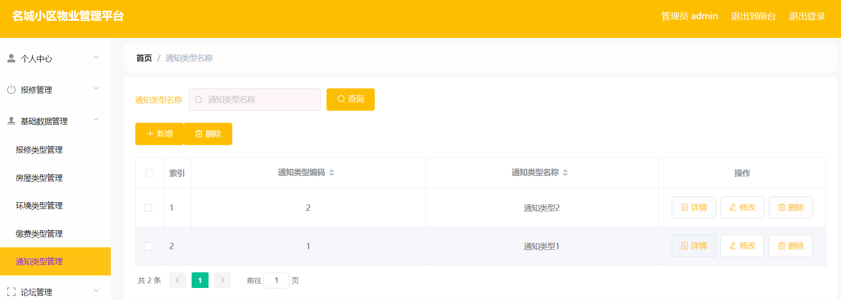Click the toolbar 删除 batch delete button
The height and width of the screenshot is (300, 841).
208,134
